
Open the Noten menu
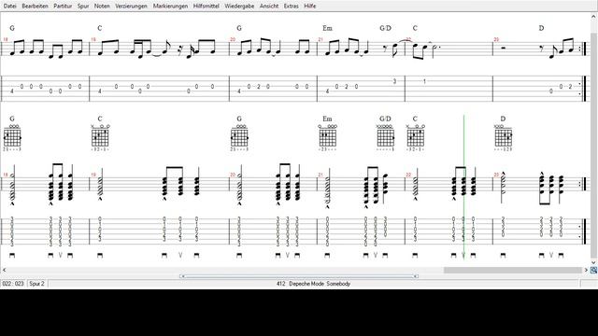pyautogui.click(x=102, y=7)
